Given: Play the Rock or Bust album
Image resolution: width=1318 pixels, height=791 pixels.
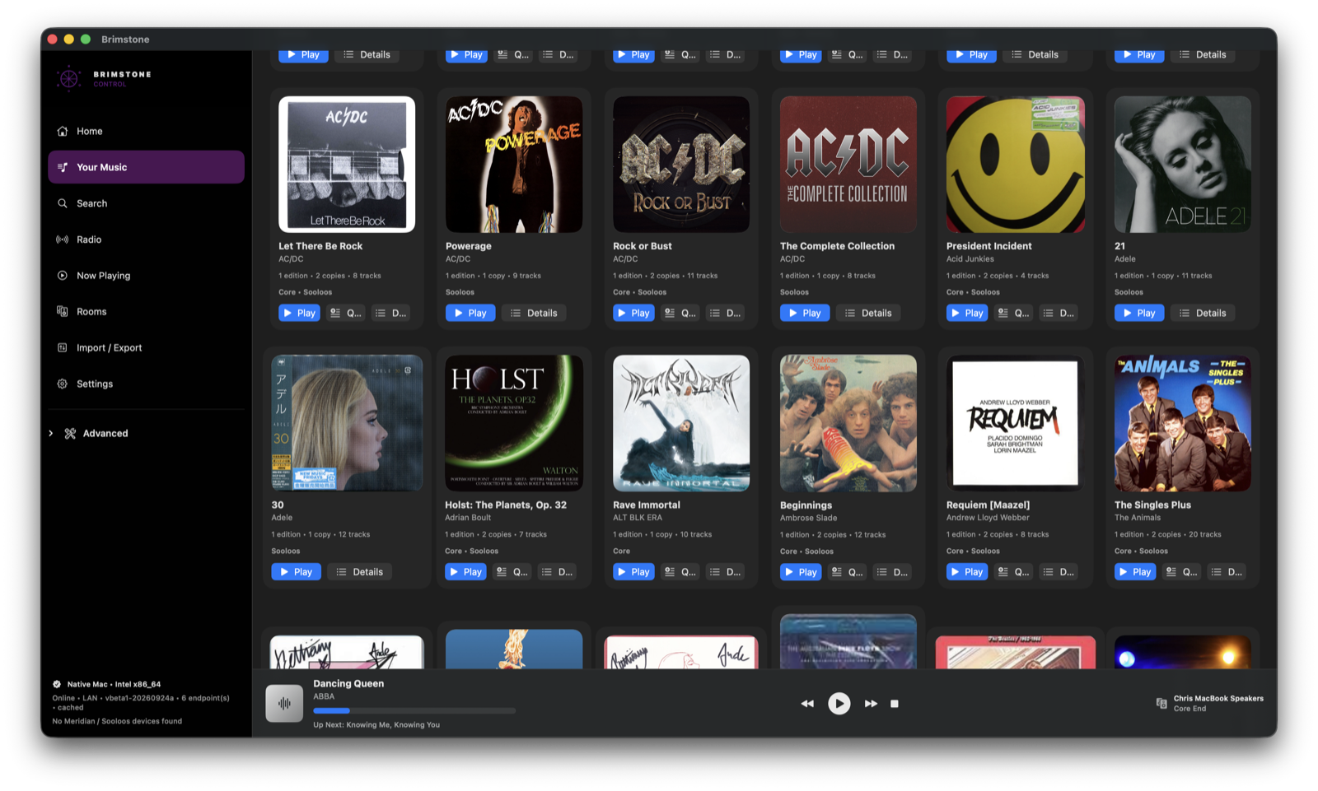Looking at the screenshot, I should 633,313.
